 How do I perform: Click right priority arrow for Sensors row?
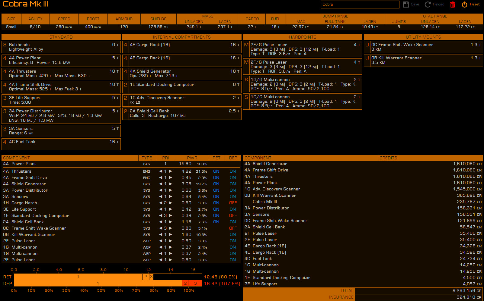171,196
